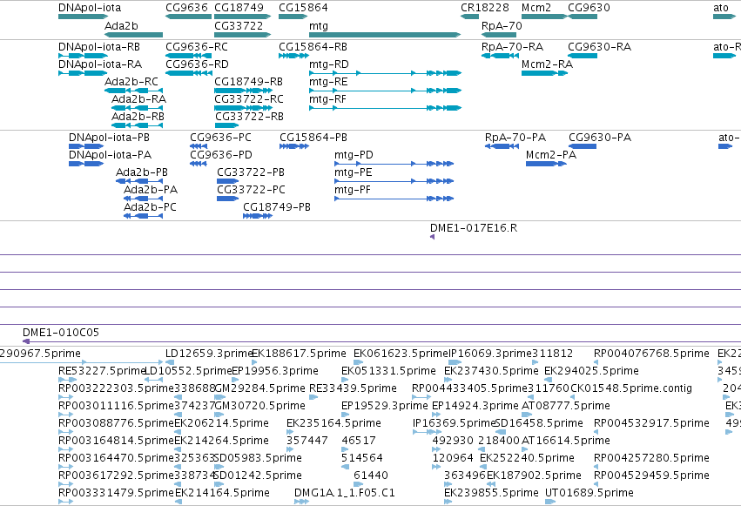
Task: Click transcript Mcm2-RA
Action: [x=544, y=73]
